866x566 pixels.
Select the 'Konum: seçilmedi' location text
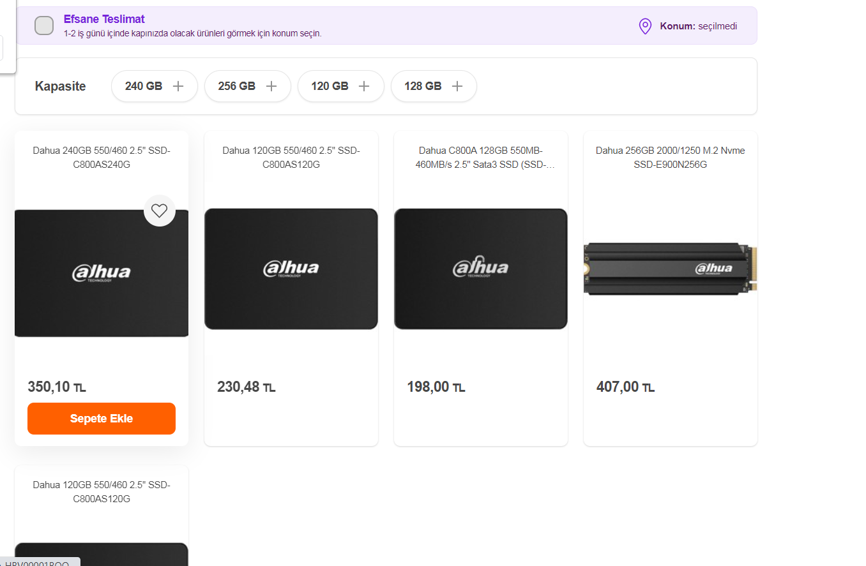pos(698,26)
